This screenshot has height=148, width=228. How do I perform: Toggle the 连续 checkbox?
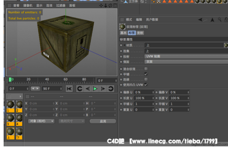coord(146,79)
